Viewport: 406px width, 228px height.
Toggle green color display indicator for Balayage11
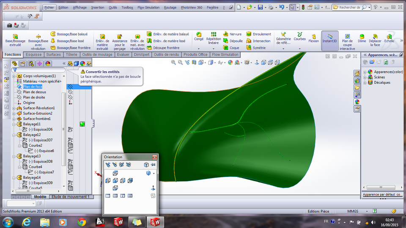click(x=82, y=124)
